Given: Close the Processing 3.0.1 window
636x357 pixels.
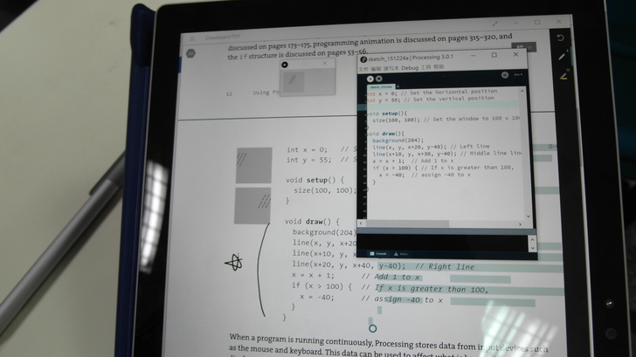Looking at the screenshot, I should 515,54.
